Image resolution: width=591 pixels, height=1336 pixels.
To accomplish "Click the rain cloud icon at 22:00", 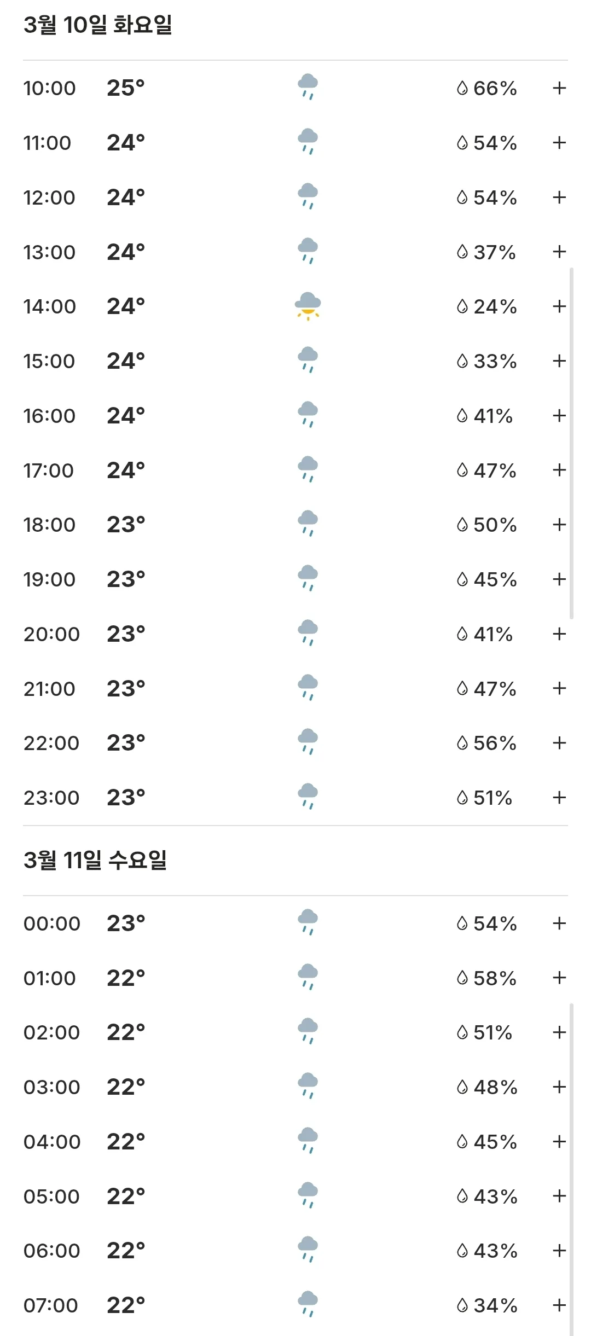I will coord(308,742).
